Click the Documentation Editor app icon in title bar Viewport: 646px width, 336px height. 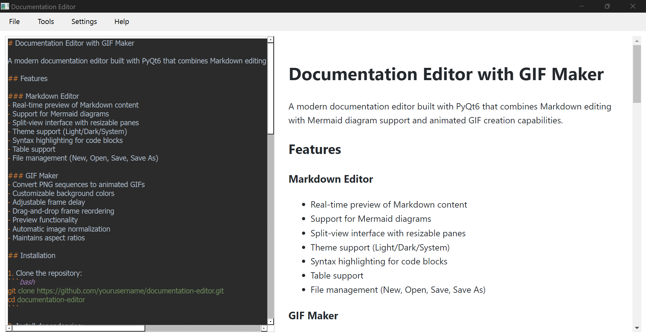coord(5,6)
